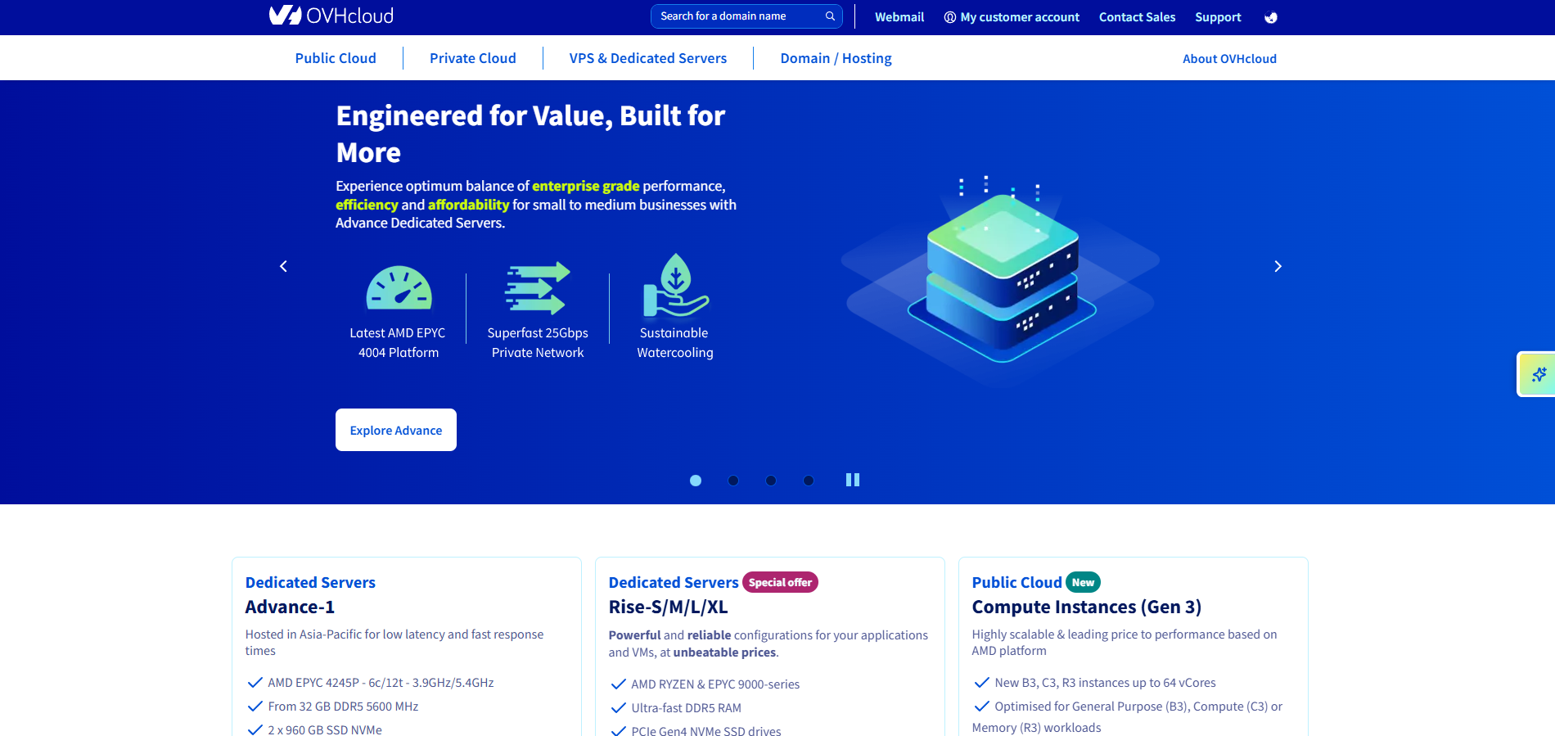Click 'New B3, C3, R3 instances' text

tap(1105, 682)
